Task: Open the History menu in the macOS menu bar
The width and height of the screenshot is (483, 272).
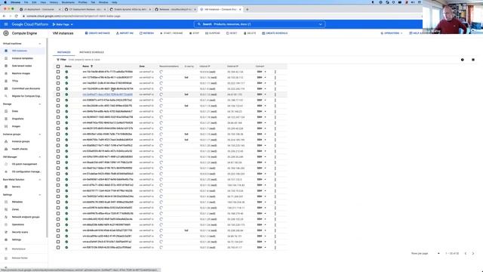Action: point(54,2)
